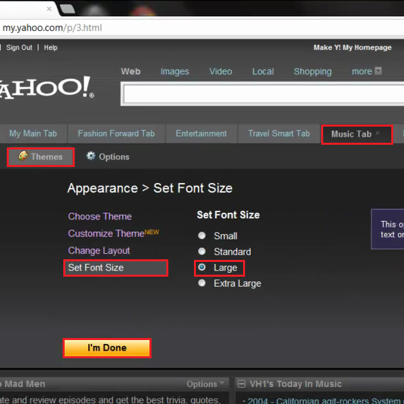Open the Fashion Forward Tab
404x404 pixels.
click(x=116, y=133)
